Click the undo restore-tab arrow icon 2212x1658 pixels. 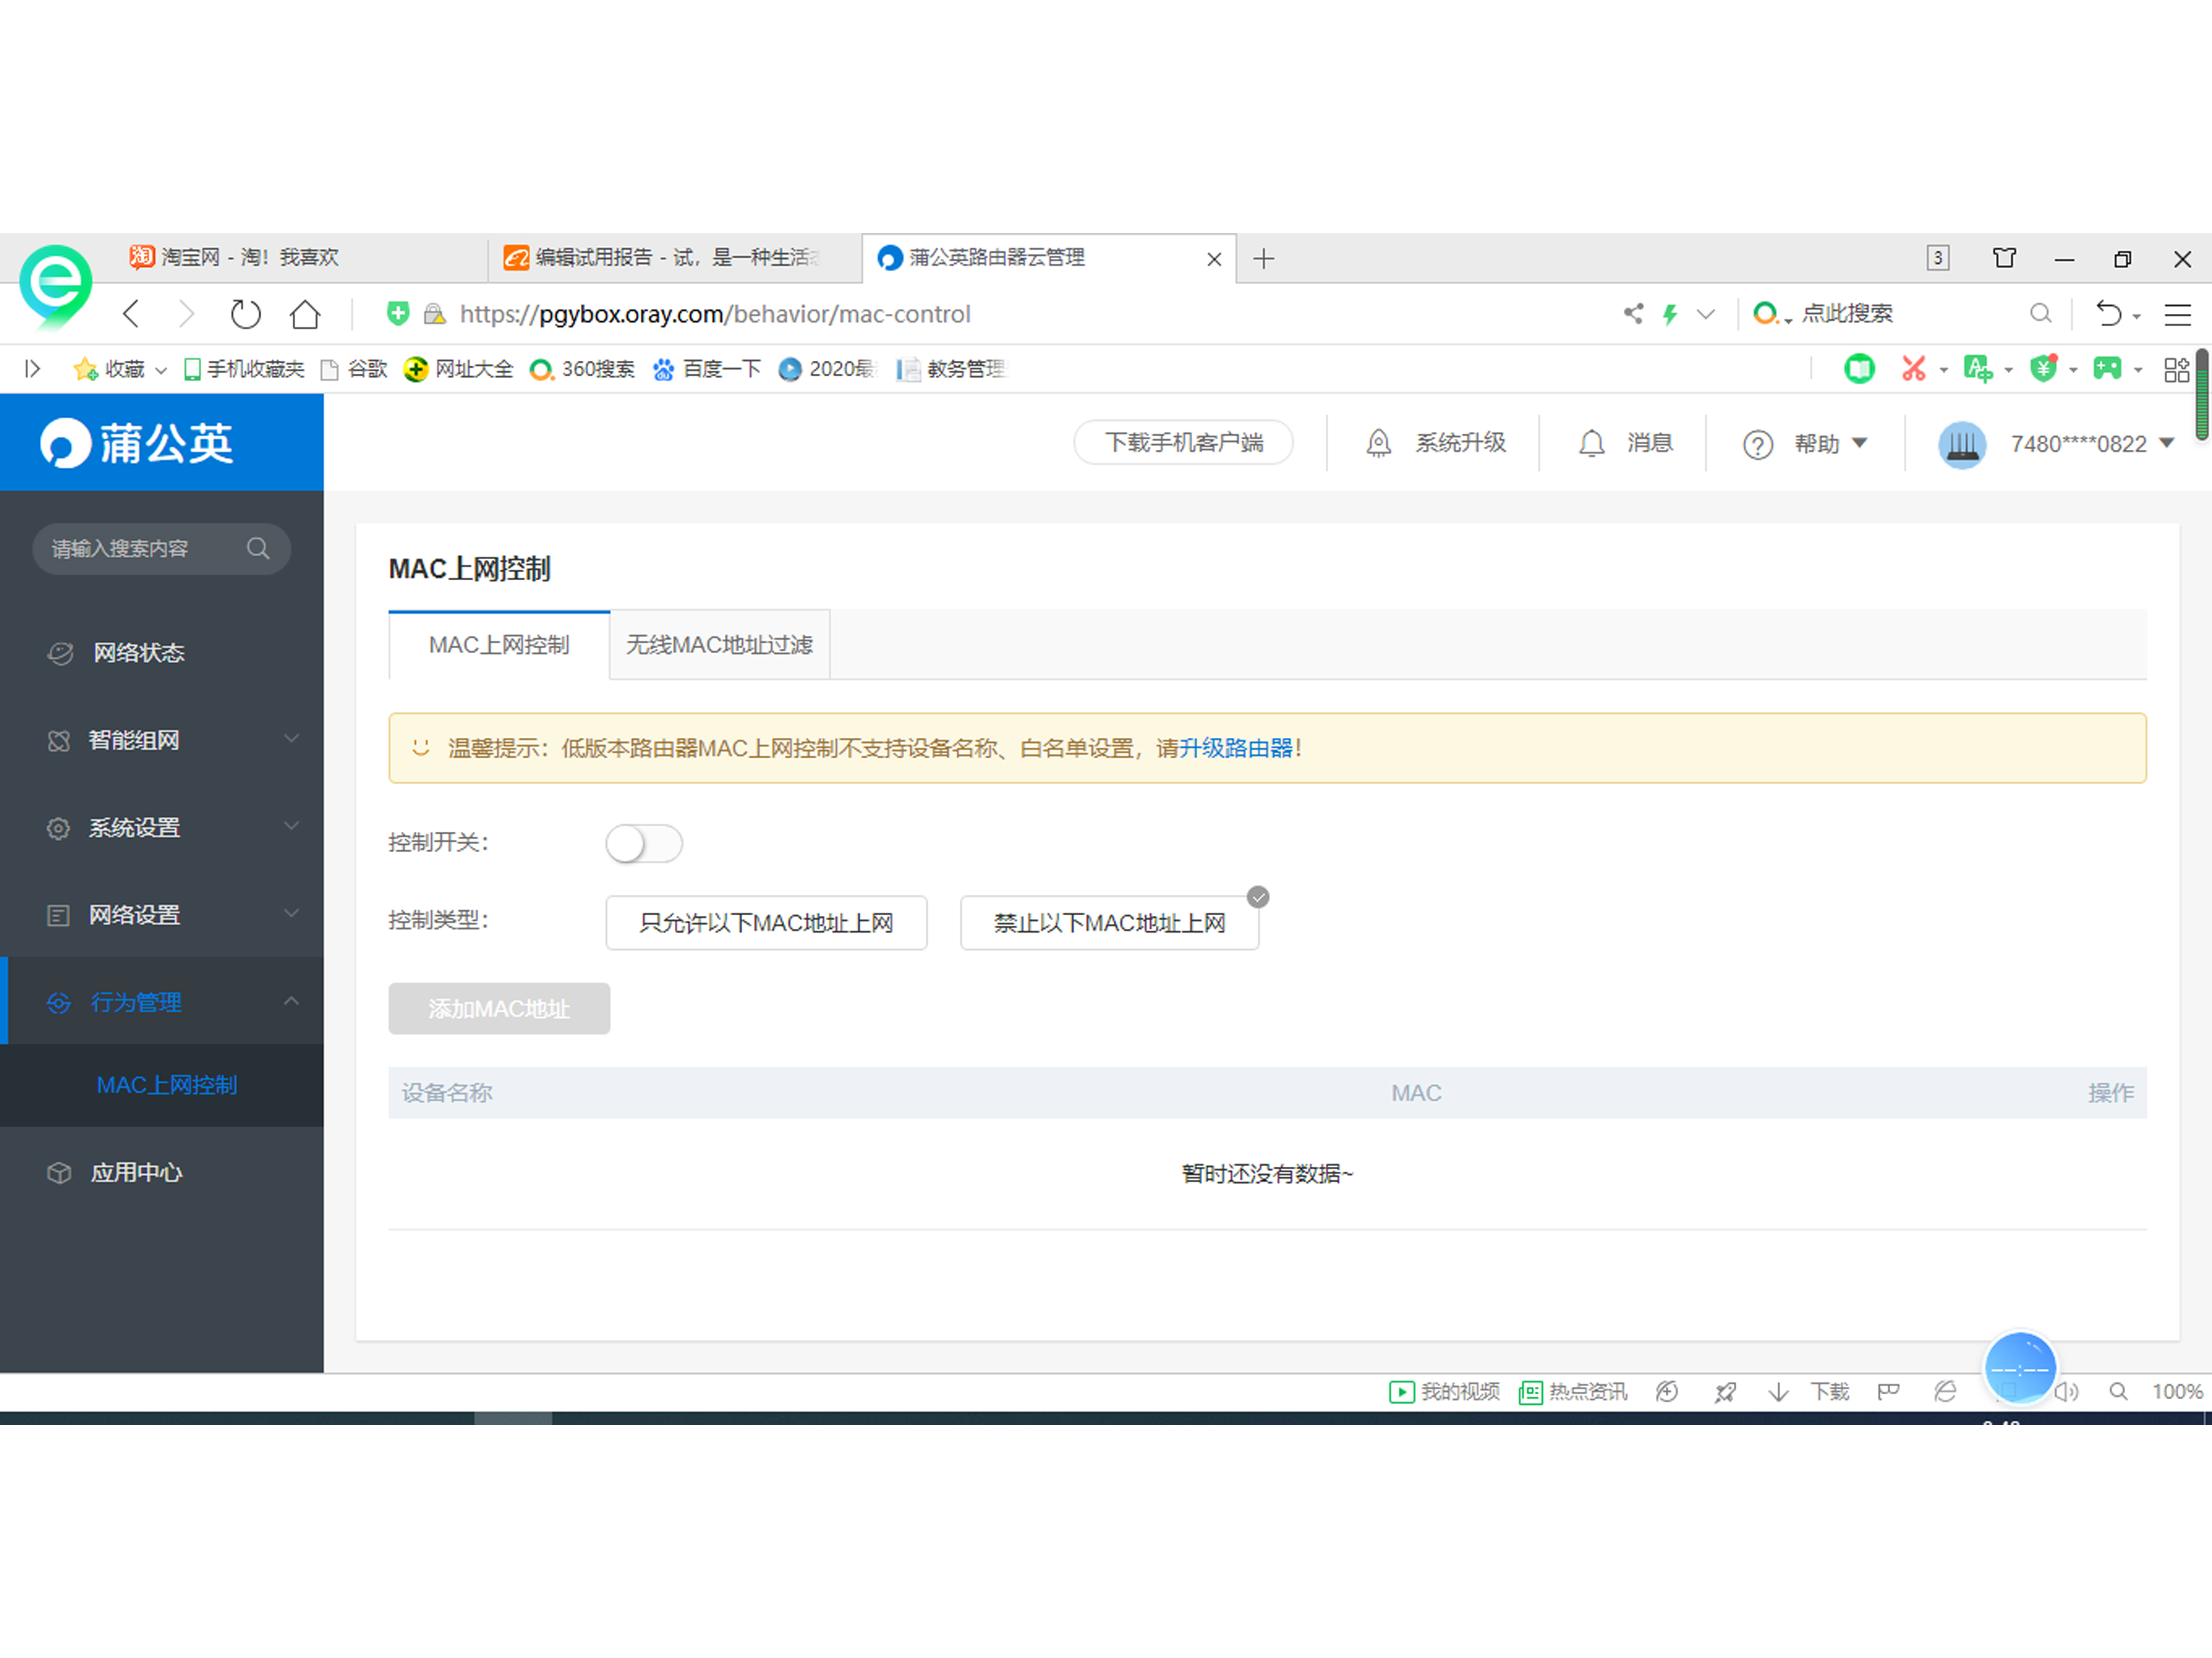coord(2108,314)
